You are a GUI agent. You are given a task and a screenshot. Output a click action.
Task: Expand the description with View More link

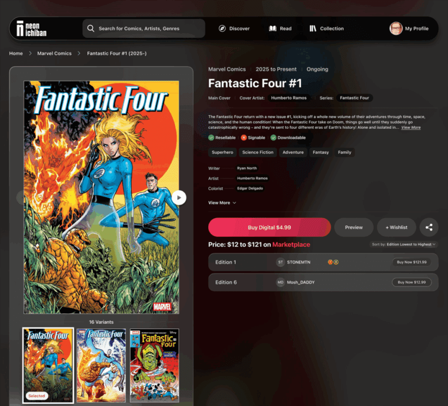point(411,127)
